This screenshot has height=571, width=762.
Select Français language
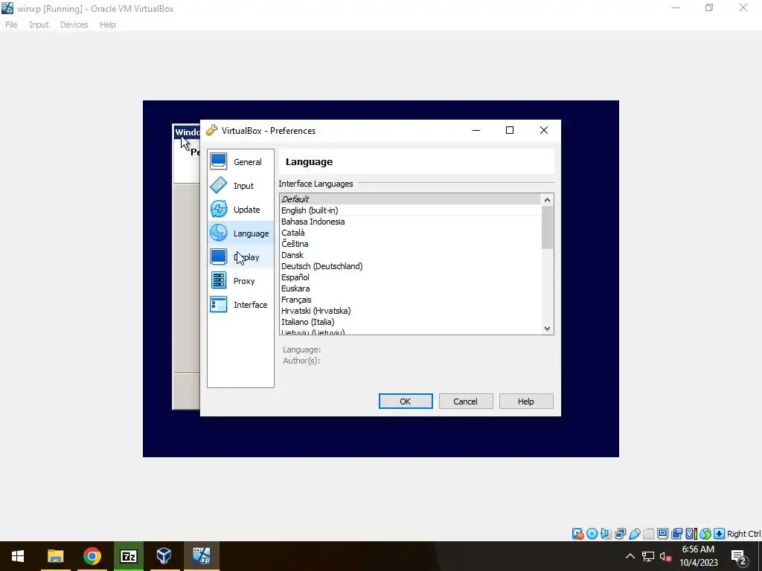410,300
